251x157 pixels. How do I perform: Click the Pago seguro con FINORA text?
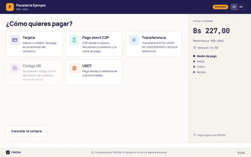(211, 135)
